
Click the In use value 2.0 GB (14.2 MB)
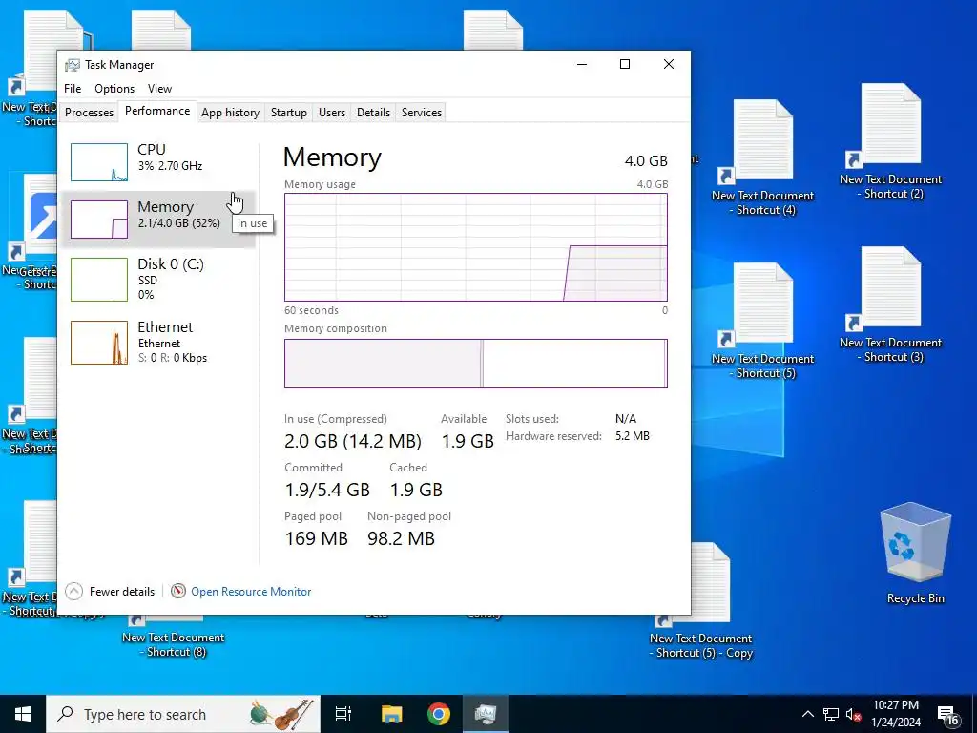(353, 441)
